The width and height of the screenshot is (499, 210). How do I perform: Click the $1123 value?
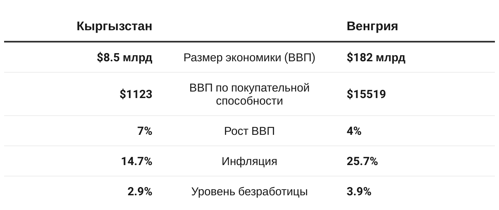point(136,94)
